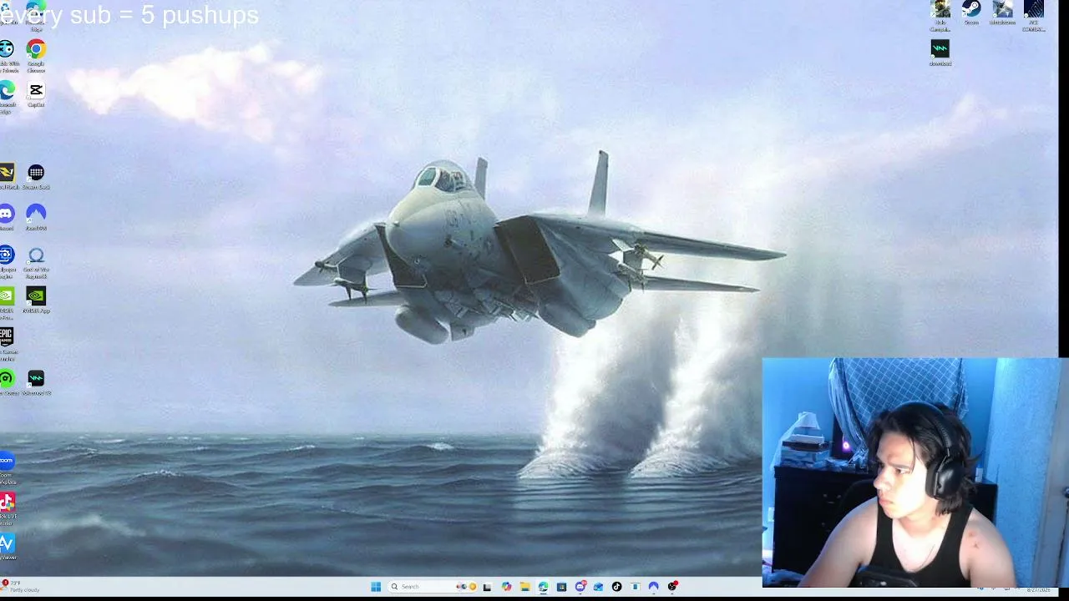Open the Partly cloudy weather widget
1069x601 pixels.
click(x=21, y=587)
